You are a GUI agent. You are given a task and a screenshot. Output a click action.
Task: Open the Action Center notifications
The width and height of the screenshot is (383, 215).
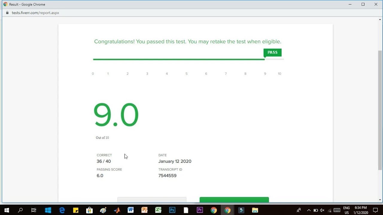(x=376, y=210)
